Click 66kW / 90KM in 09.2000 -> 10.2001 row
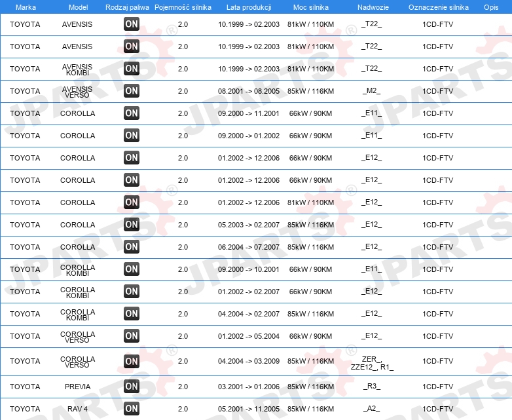The width and height of the screenshot is (512, 420). 310,269
